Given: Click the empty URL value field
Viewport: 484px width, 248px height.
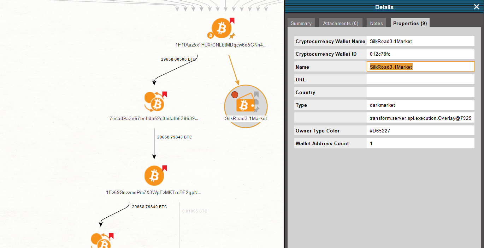Looking at the screenshot, I should pyautogui.click(x=420, y=80).
